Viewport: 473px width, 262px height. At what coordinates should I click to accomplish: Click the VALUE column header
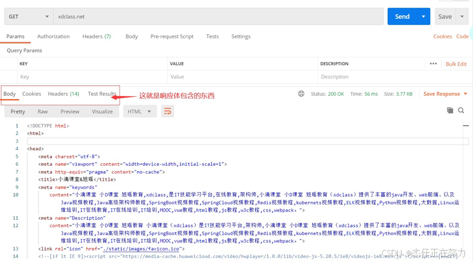point(177,63)
